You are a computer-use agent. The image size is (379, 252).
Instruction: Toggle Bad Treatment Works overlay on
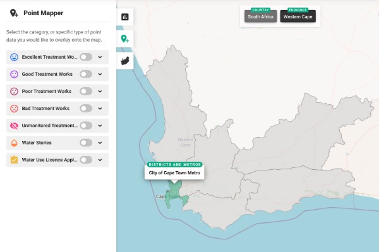coord(86,109)
